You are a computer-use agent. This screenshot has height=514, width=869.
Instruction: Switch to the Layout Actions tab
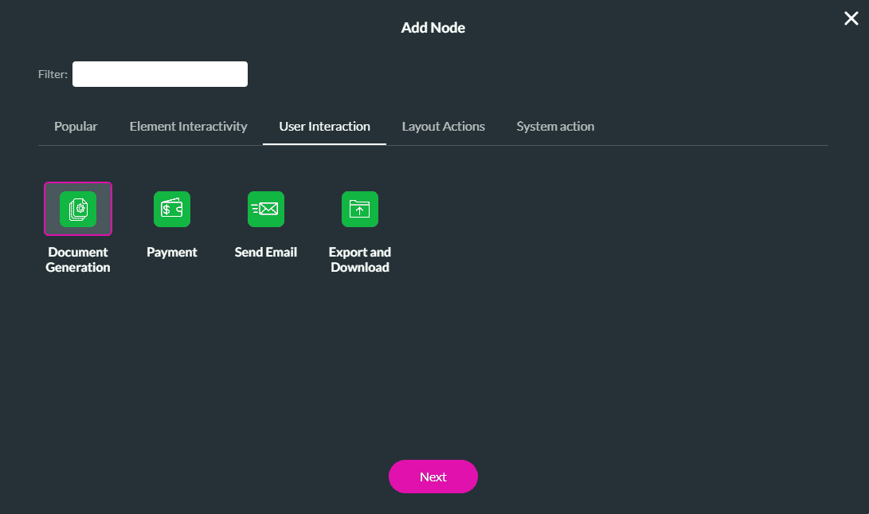(x=444, y=126)
